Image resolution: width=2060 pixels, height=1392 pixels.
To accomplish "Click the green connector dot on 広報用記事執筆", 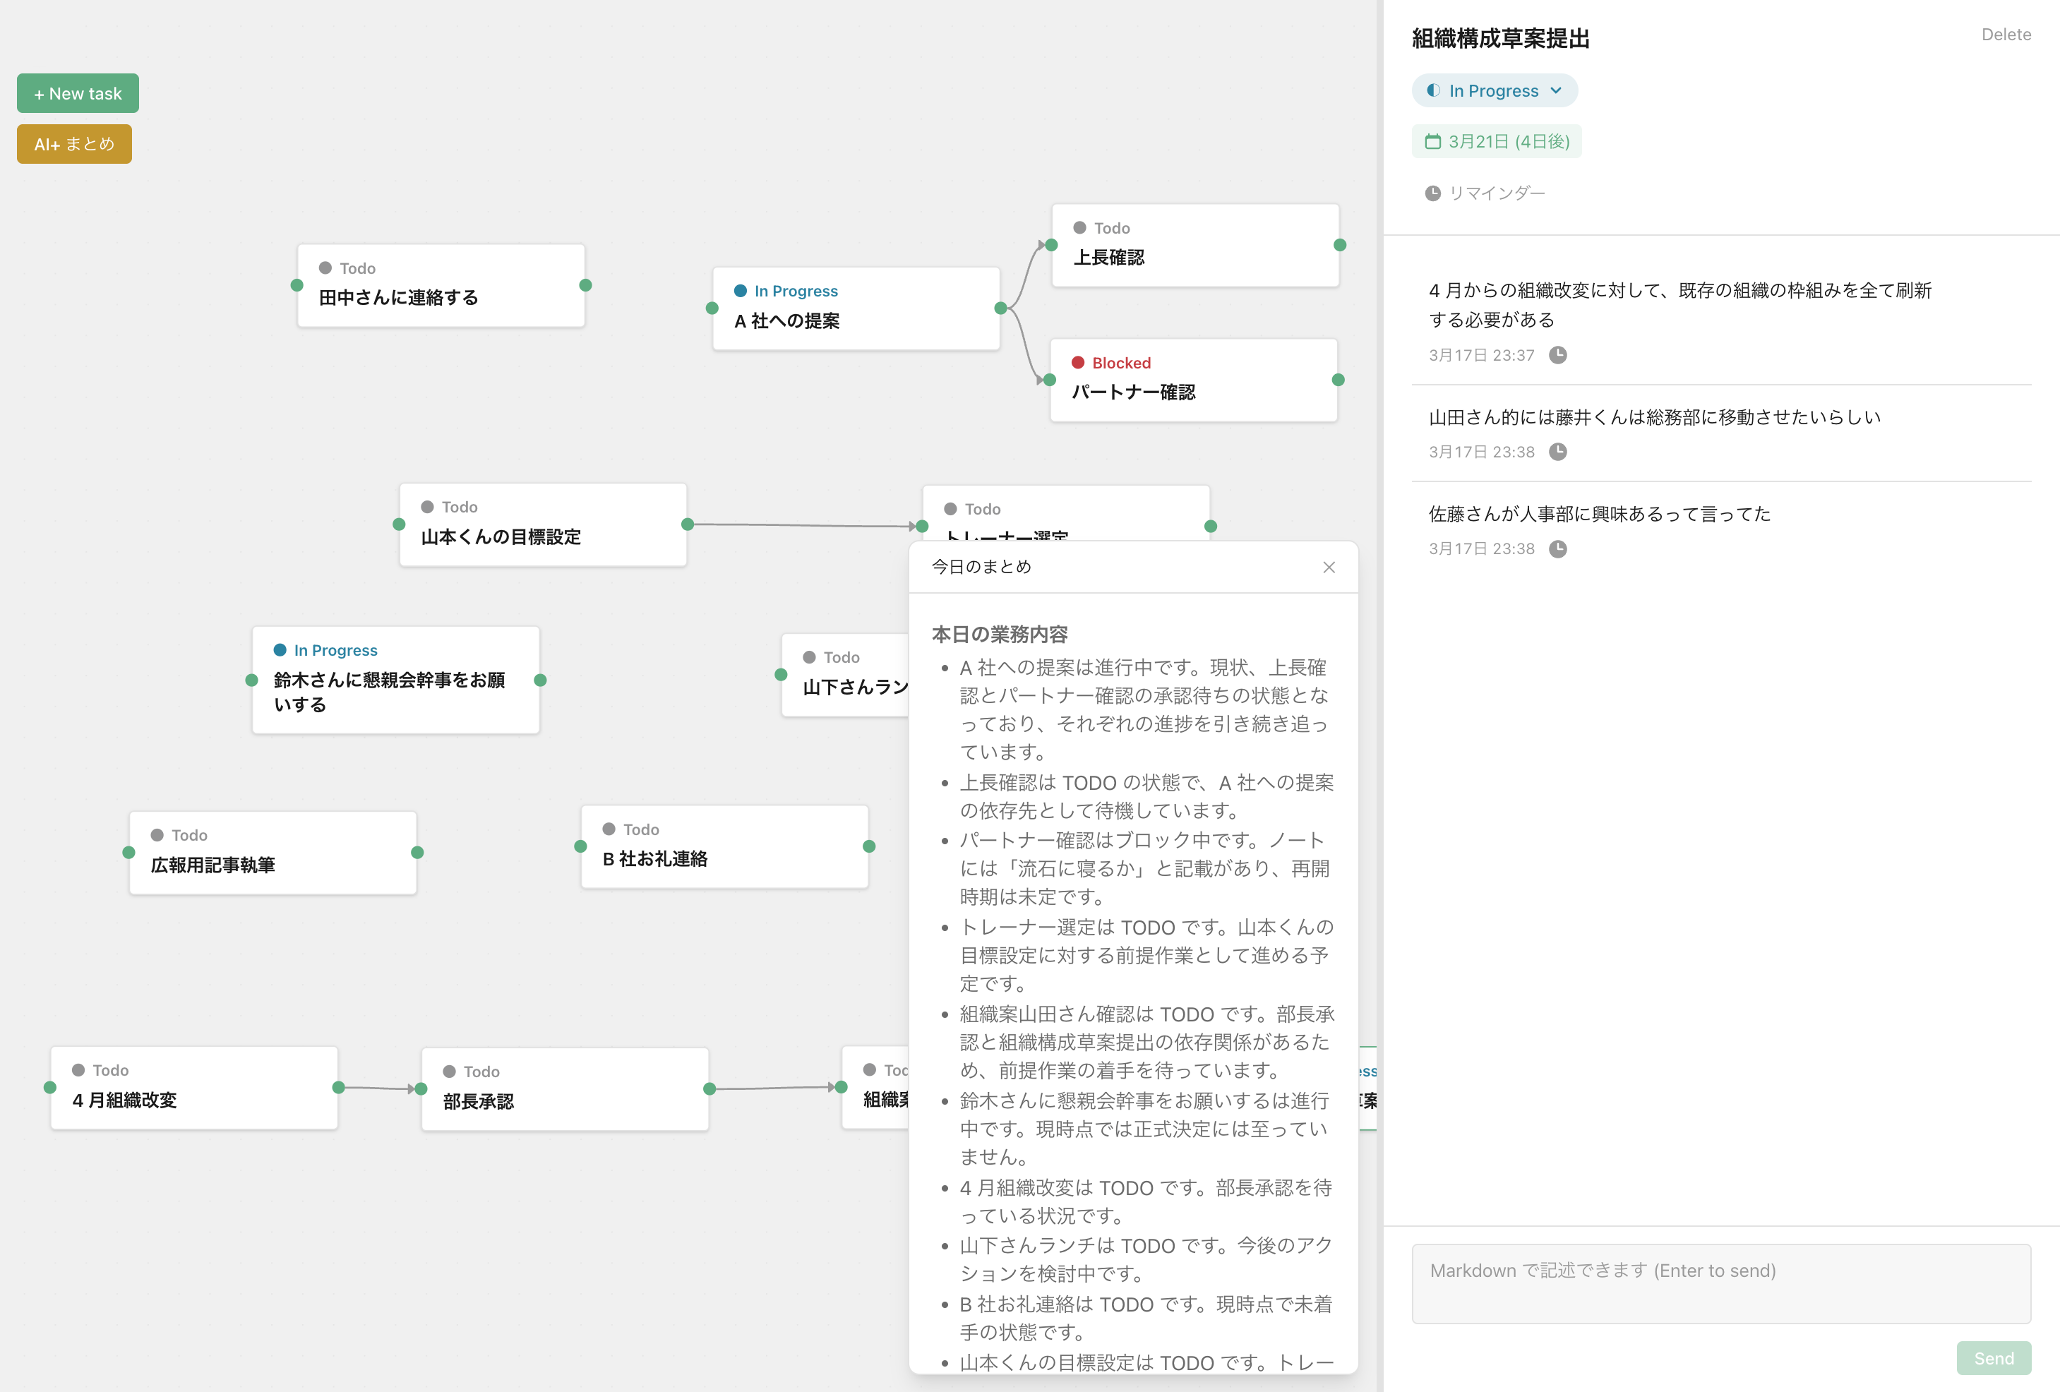I will pos(416,853).
